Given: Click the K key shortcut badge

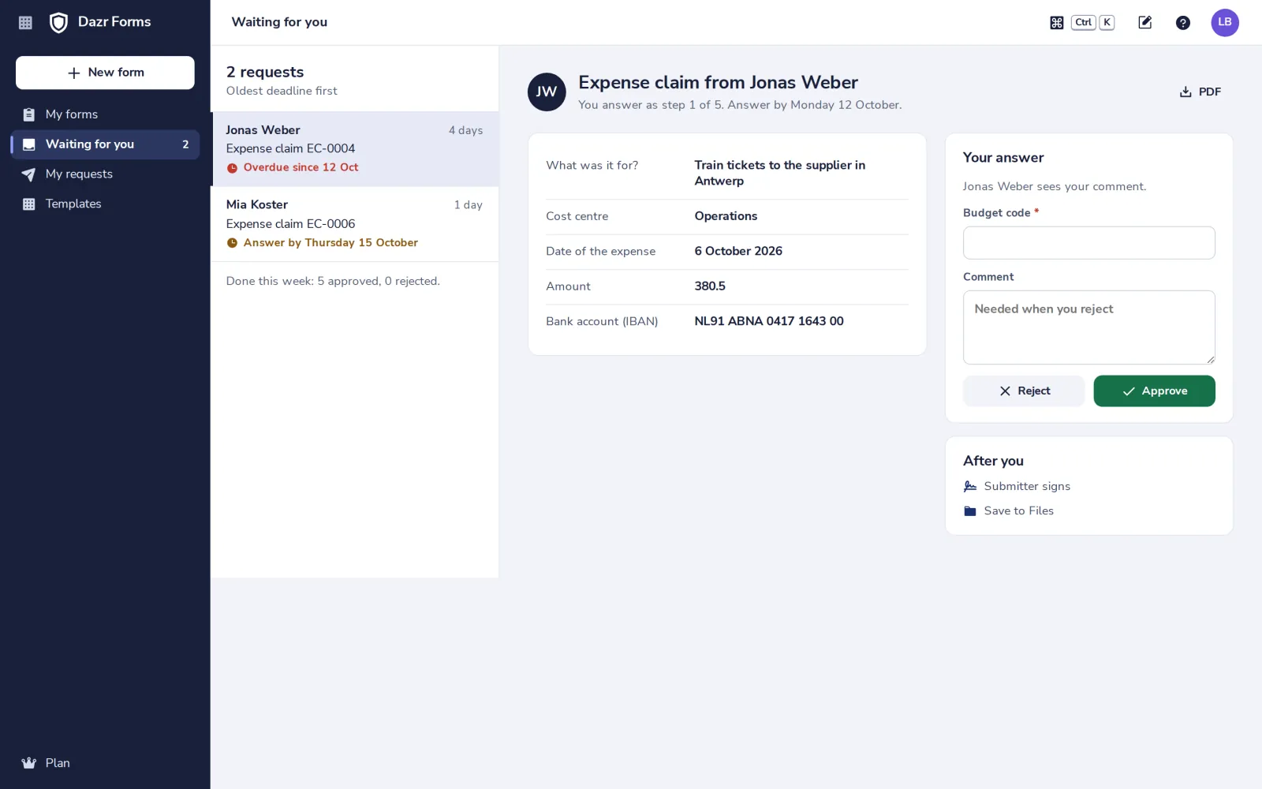Looking at the screenshot, I should tap(1107, 23).
